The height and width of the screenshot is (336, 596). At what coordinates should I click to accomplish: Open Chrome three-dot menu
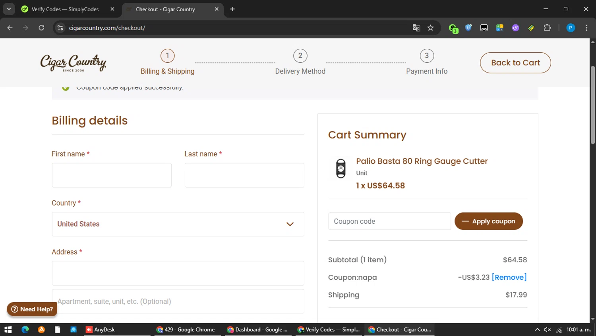tap(586, 28)
